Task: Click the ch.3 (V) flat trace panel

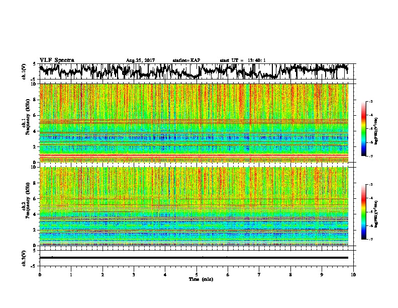Action: [x=197, y=258]
